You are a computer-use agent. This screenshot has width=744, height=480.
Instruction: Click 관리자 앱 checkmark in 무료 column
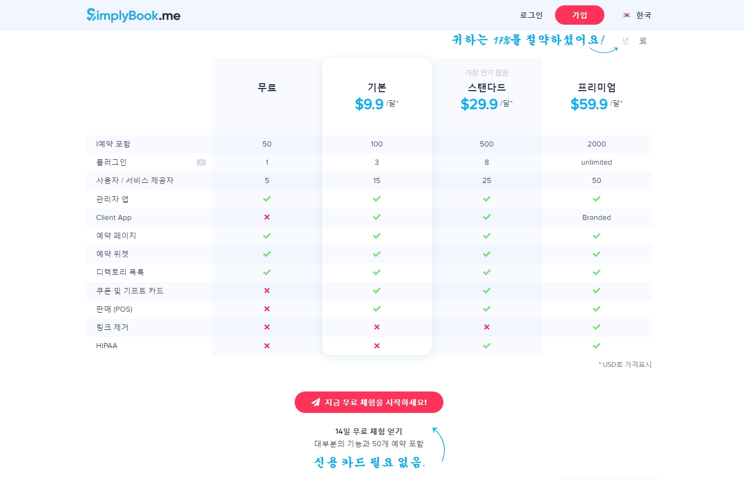coord(267,199)
